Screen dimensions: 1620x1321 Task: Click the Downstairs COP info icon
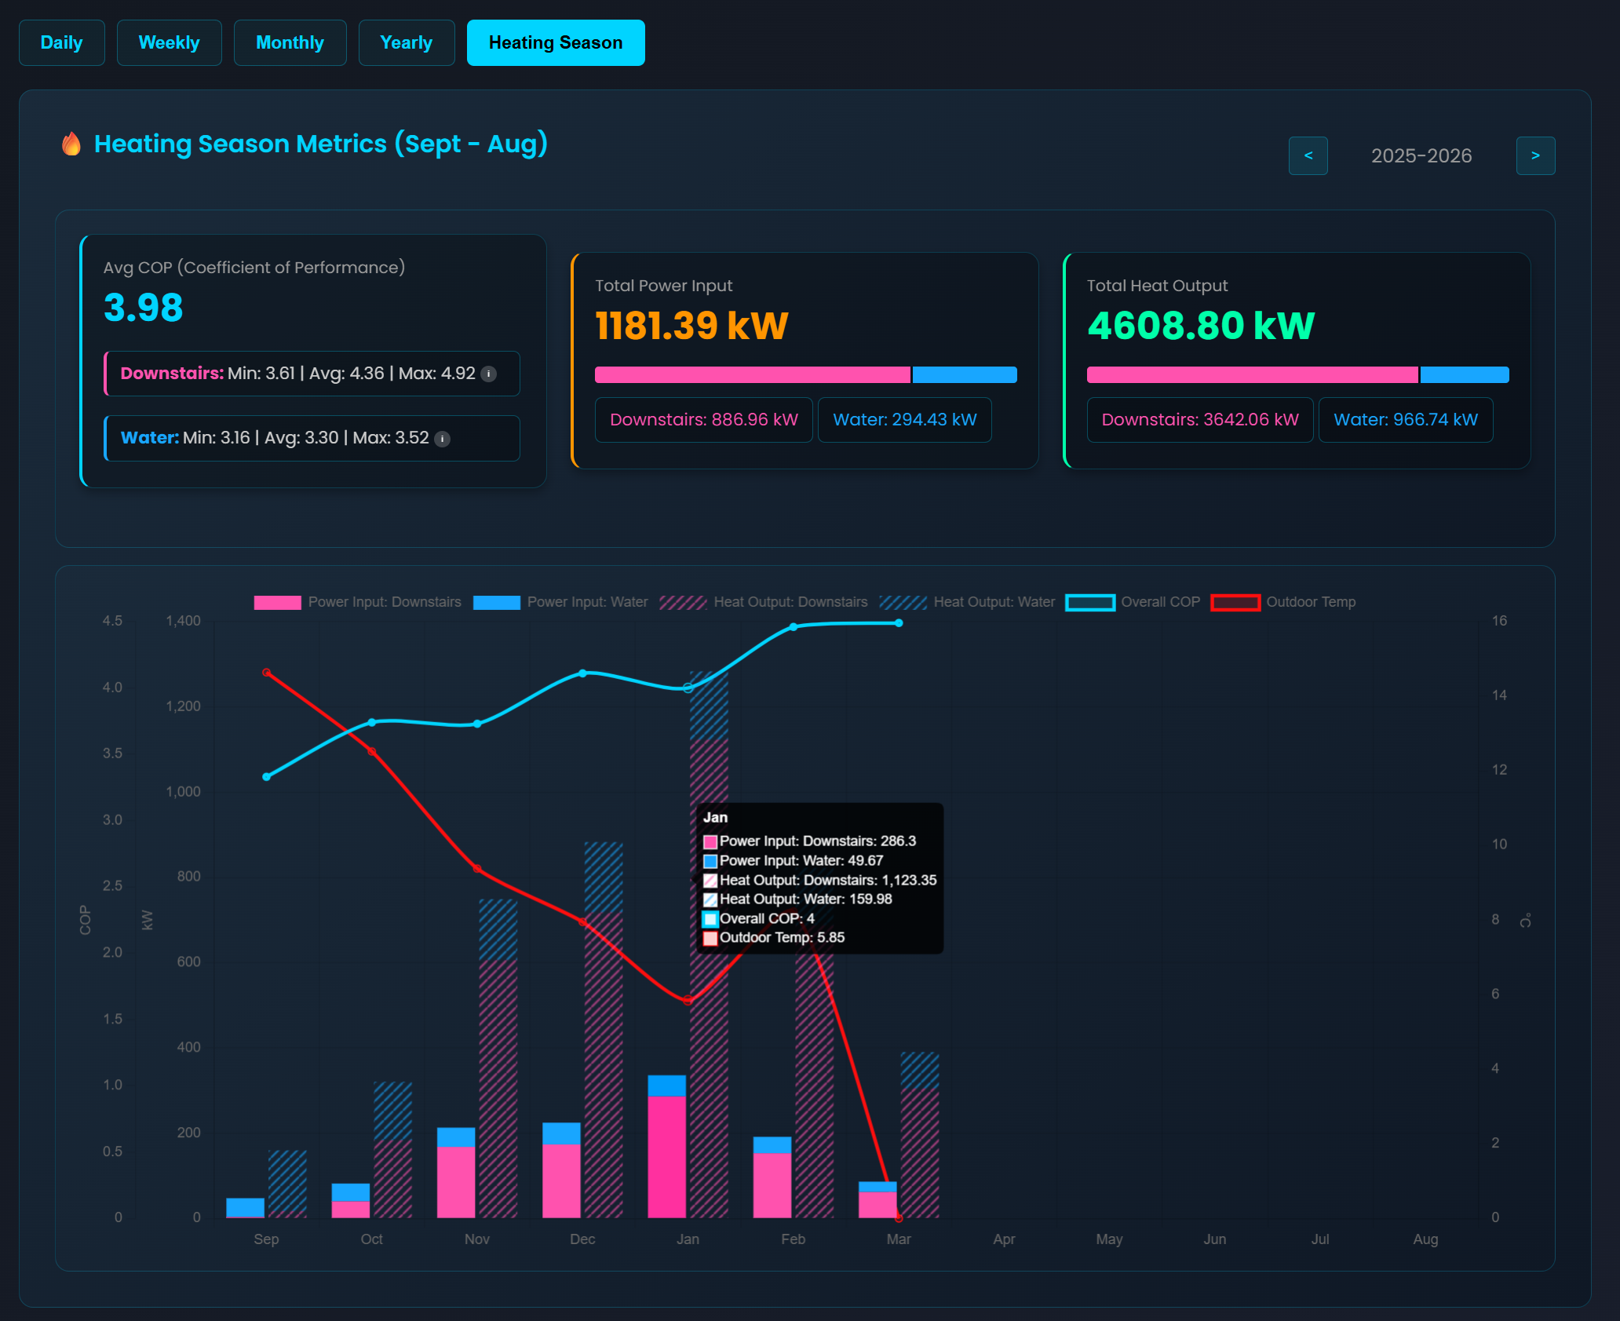pyautogui.click(x=488, y=374)
